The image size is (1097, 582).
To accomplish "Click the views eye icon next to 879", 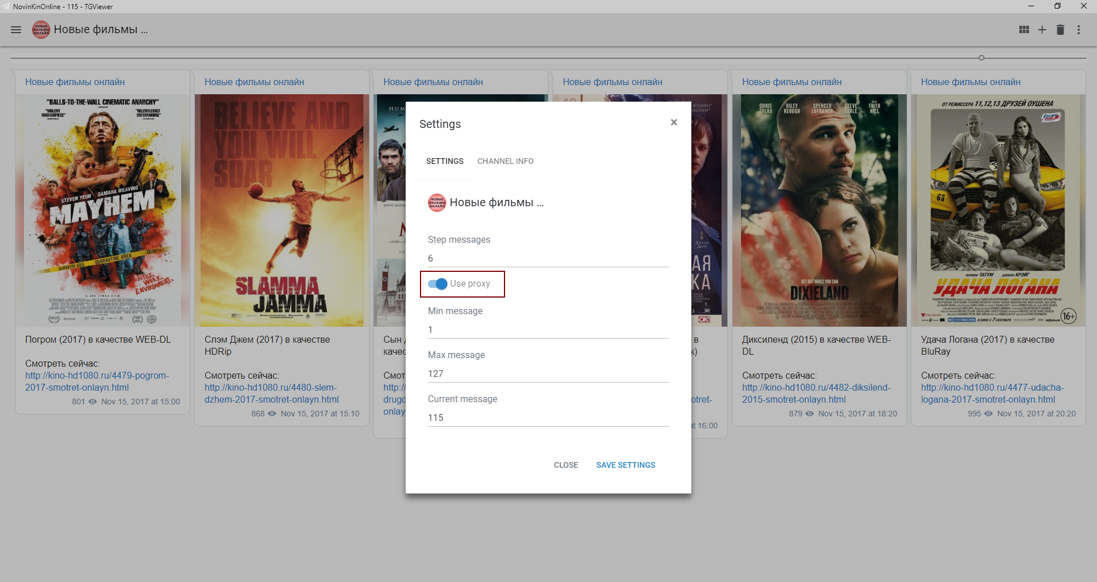I will coord(810,414).
